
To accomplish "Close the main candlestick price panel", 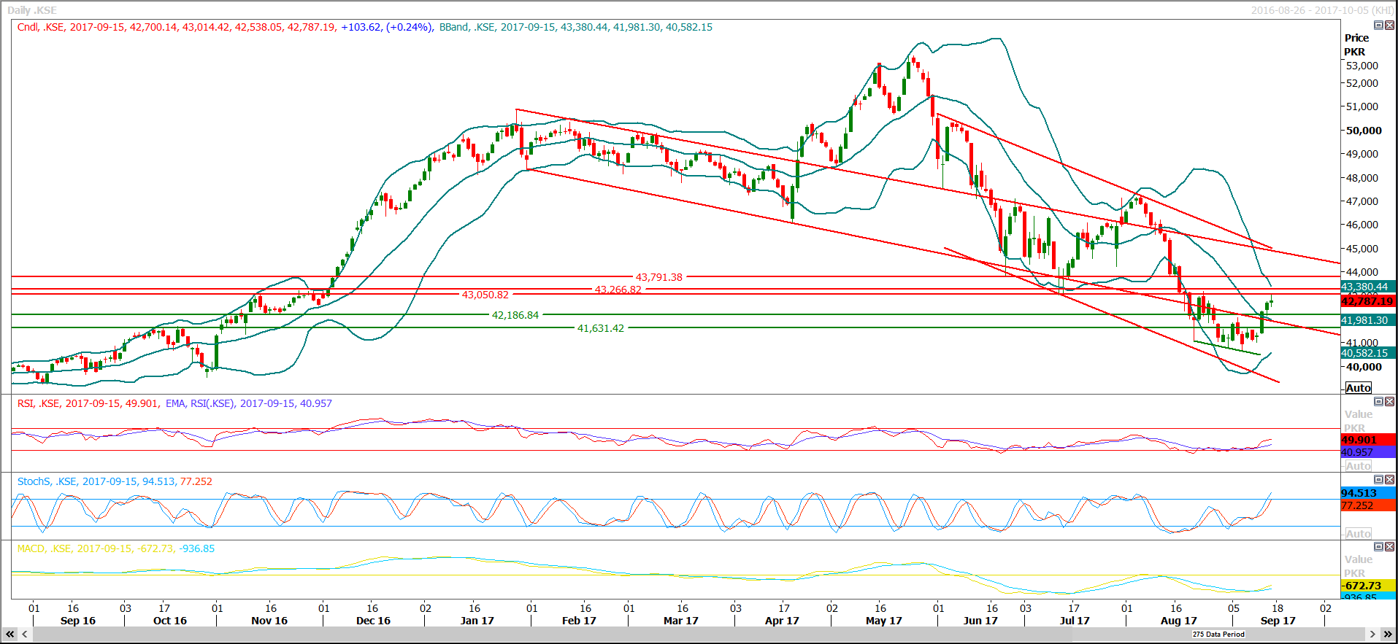I will (x=1389, y=26).
